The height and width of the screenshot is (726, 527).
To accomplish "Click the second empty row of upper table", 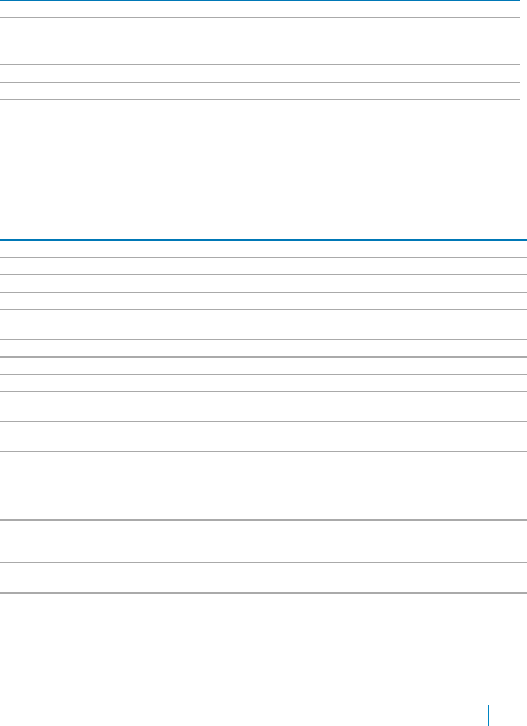I will click(x=259, y=27).
